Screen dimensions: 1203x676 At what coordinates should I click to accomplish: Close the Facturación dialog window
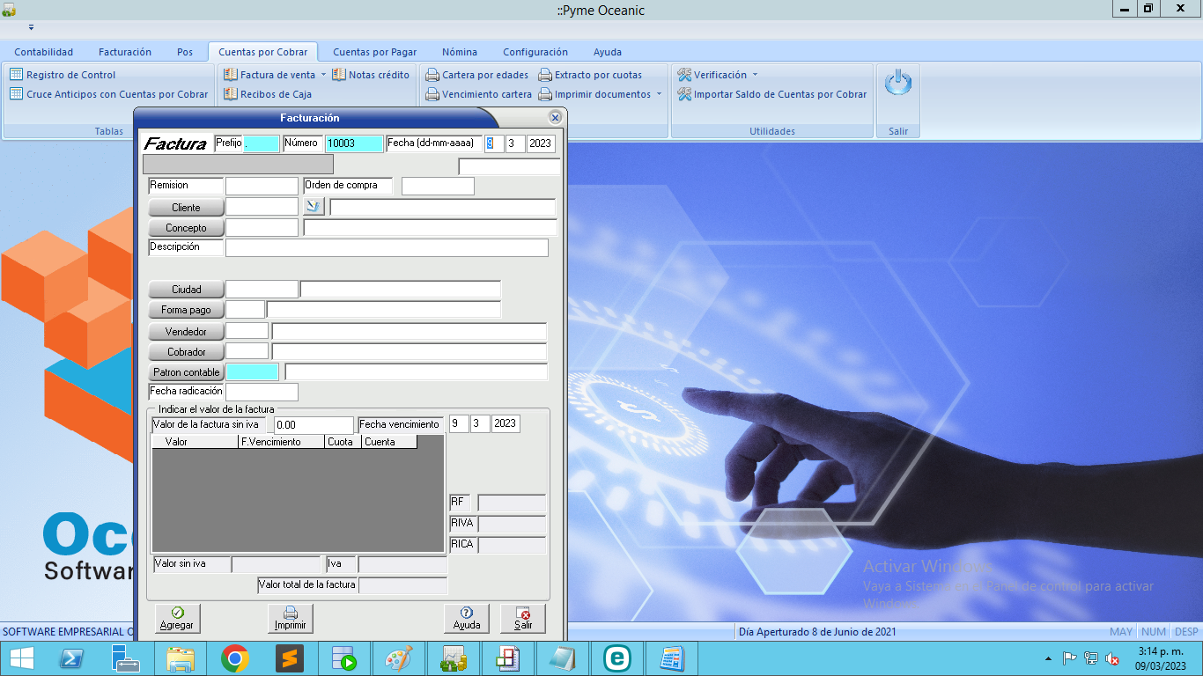pyautogui.click(x=555, y=117)
